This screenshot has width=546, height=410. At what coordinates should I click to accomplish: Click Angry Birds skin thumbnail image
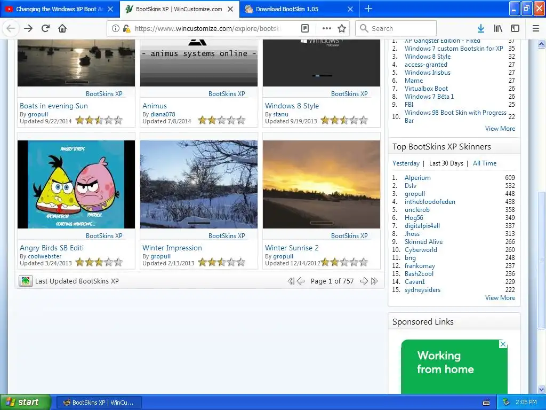pos(76,184)
